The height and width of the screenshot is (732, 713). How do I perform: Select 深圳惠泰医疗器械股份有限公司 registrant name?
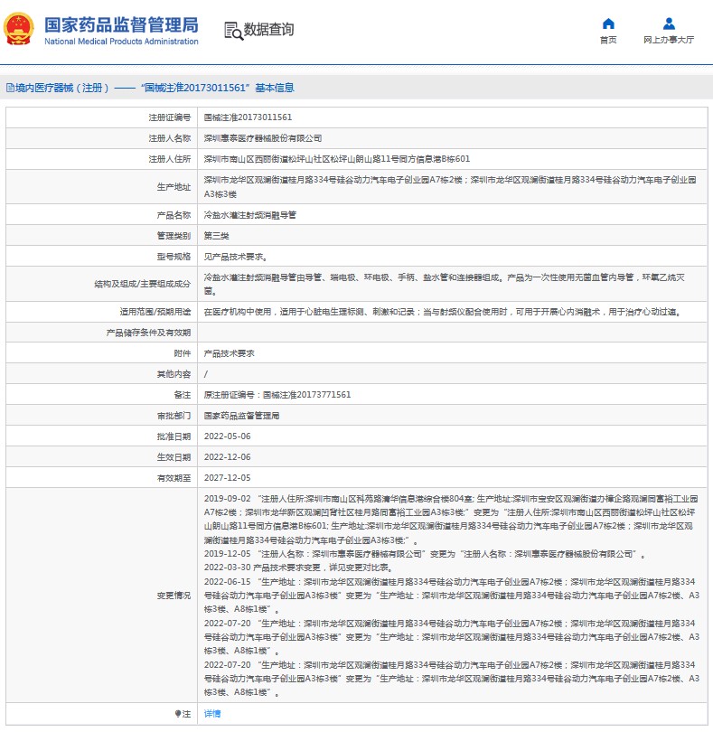click(263, 138)
